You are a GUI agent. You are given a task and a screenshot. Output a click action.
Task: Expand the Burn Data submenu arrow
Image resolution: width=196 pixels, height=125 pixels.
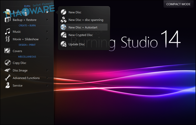tap(47, 12)
